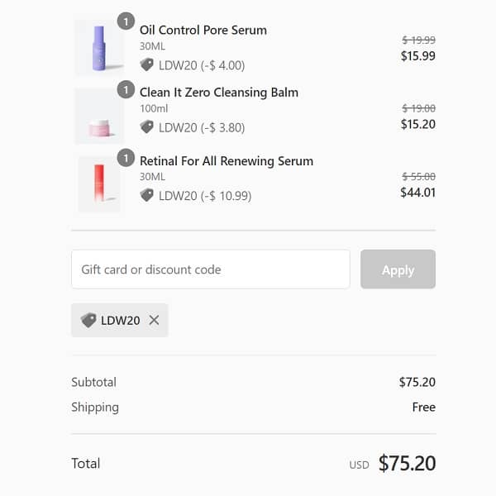
Task: Click the discount tag icon under Oil Control Pore Serum
Action: [x=147, y=64]
